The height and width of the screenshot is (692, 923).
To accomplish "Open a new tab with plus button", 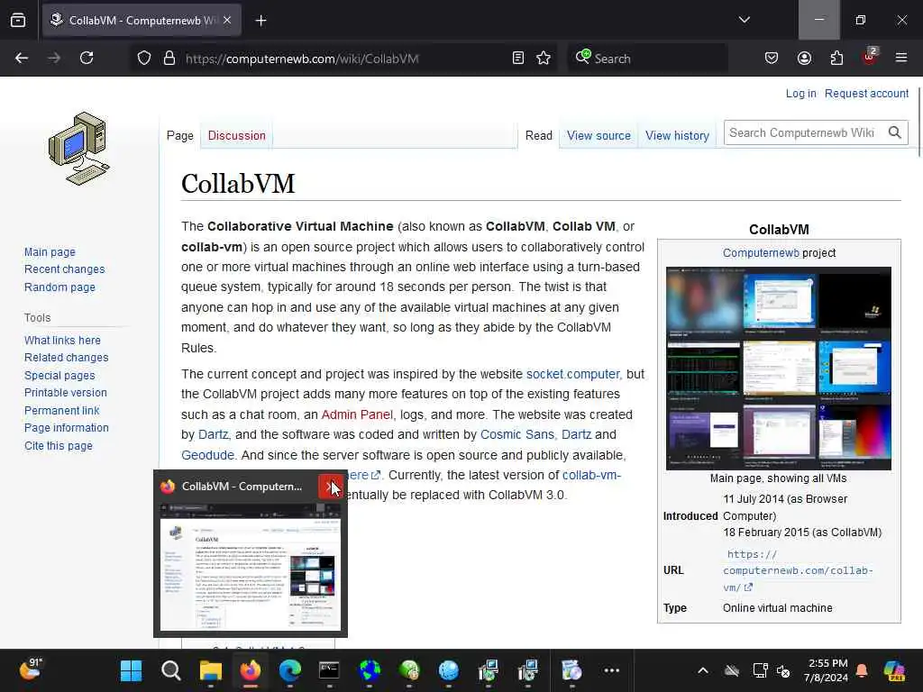I will pyautogui.click(x=260, y=21).
